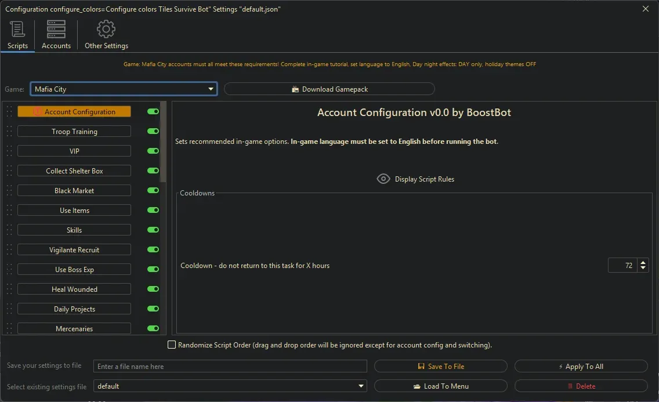659x402 pixels.
Task: Open the default settings file dropdown
Action: pyautogui.click(x=361, y=386)
